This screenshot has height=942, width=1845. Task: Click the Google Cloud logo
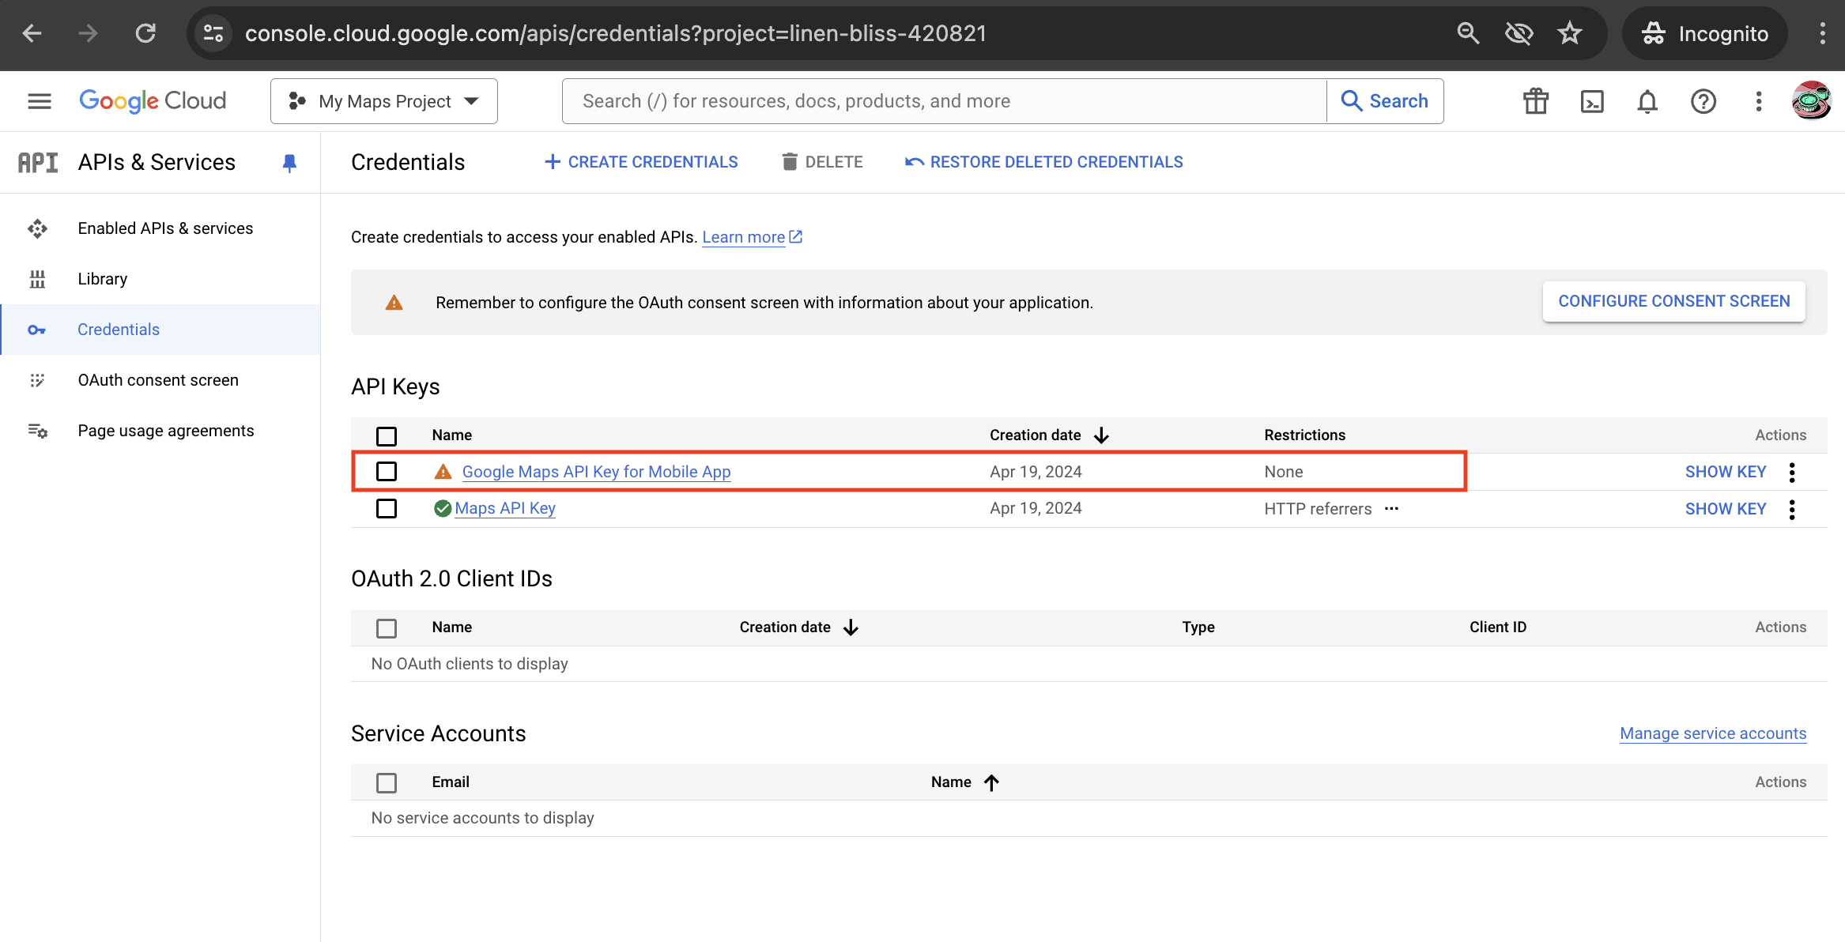coord(153,101)
